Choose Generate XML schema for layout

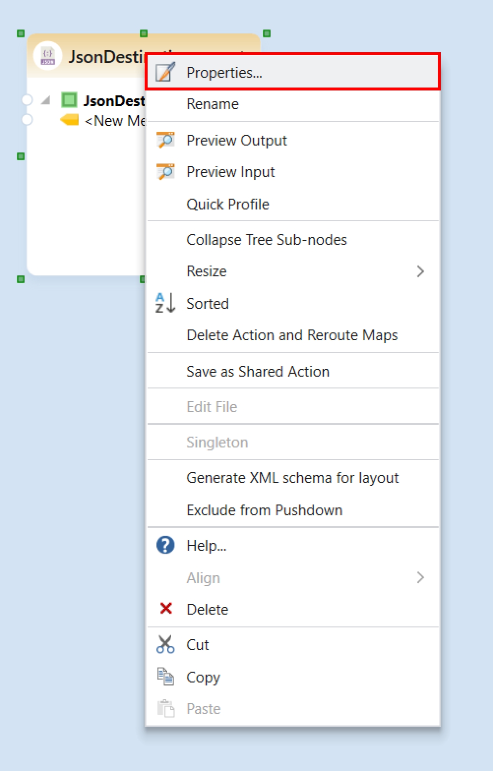[293, 477]
